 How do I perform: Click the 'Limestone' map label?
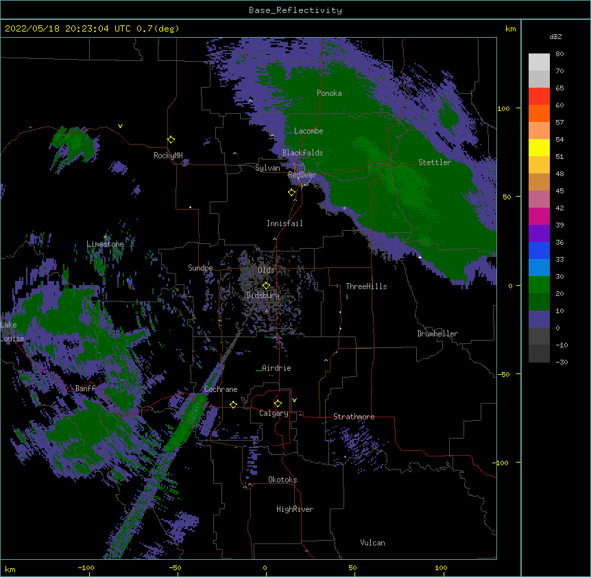(105, 244)
